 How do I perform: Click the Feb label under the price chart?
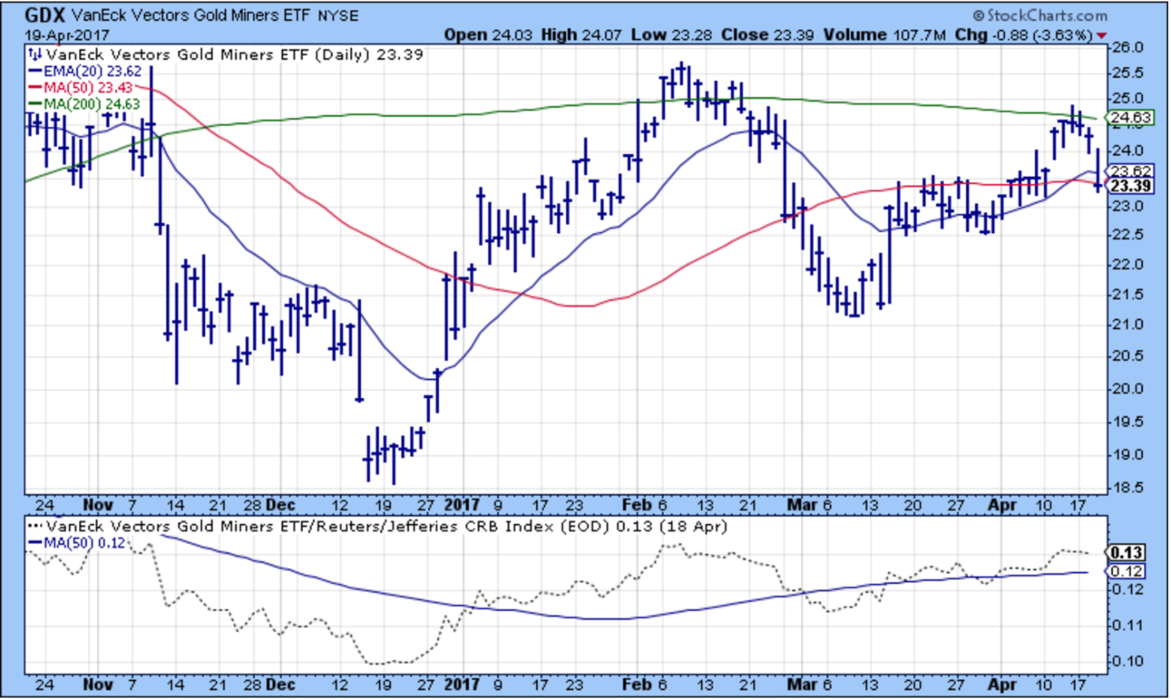click(x=636, y=505)
